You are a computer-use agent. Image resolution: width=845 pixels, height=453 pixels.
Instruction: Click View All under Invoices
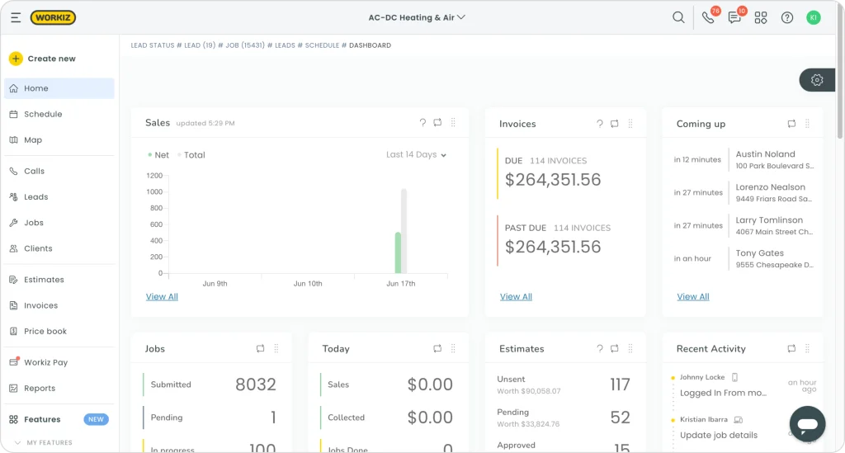[x=516, y=297]
